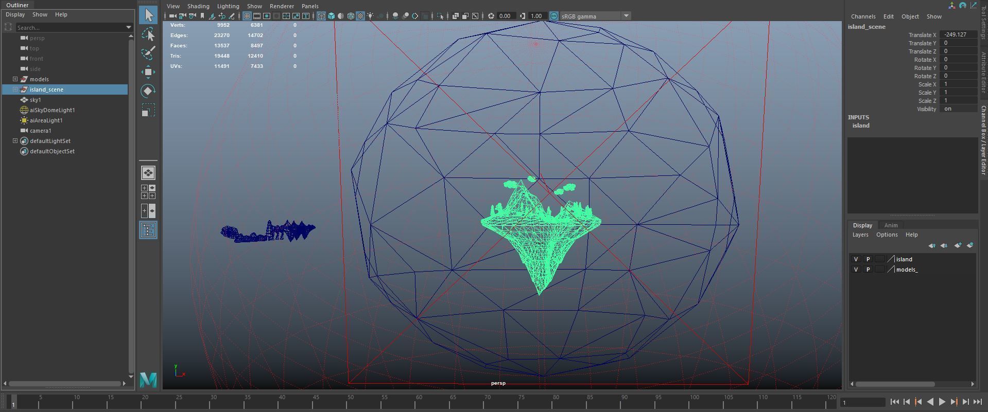
Task: Move selected layer down icon
Action: (x=944, y=245)
